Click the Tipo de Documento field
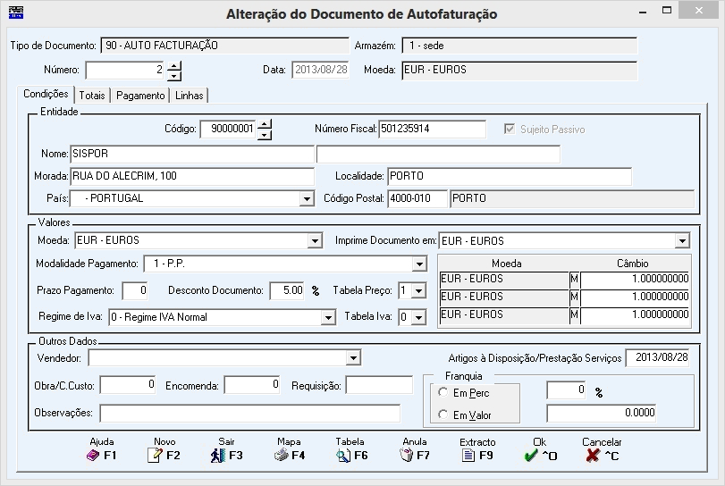The image size is (725, 486). 224,46
